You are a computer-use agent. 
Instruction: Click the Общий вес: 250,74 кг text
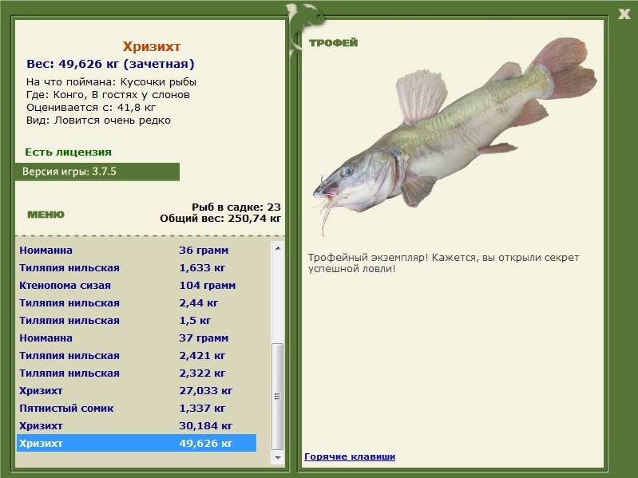point(220,219)
